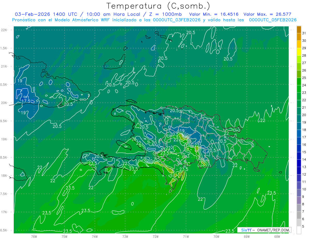Click the "25" contour label on the map
This screenshot has height=240, width=311.
[x=172, y=173]
